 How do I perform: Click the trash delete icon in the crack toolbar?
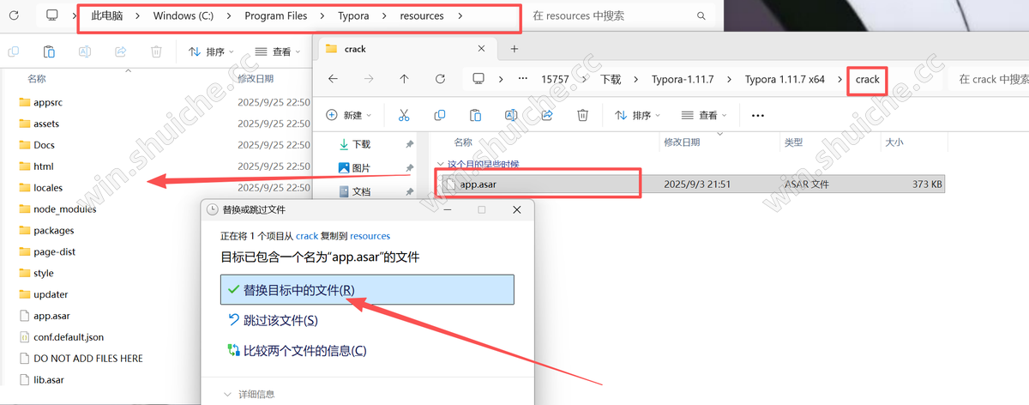583,115
